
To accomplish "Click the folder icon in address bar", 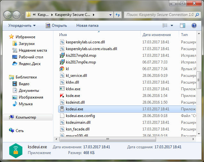I will coord(28,15).
